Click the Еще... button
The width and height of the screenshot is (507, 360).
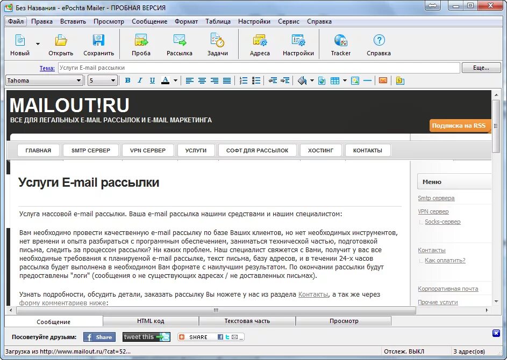[x=481, y=68]
